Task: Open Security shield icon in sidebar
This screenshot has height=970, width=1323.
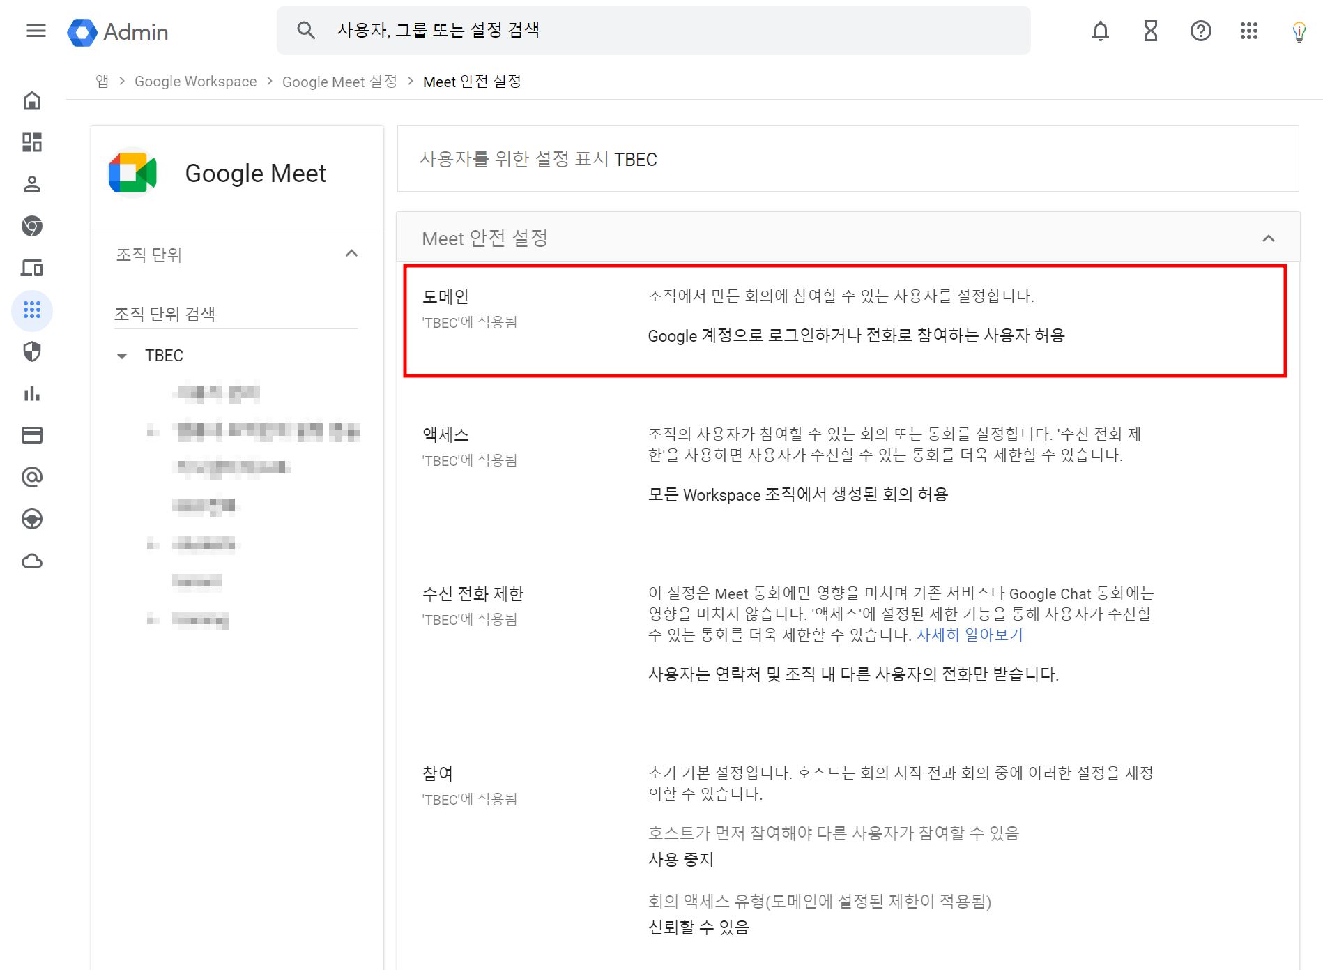Action: (32, 351)
